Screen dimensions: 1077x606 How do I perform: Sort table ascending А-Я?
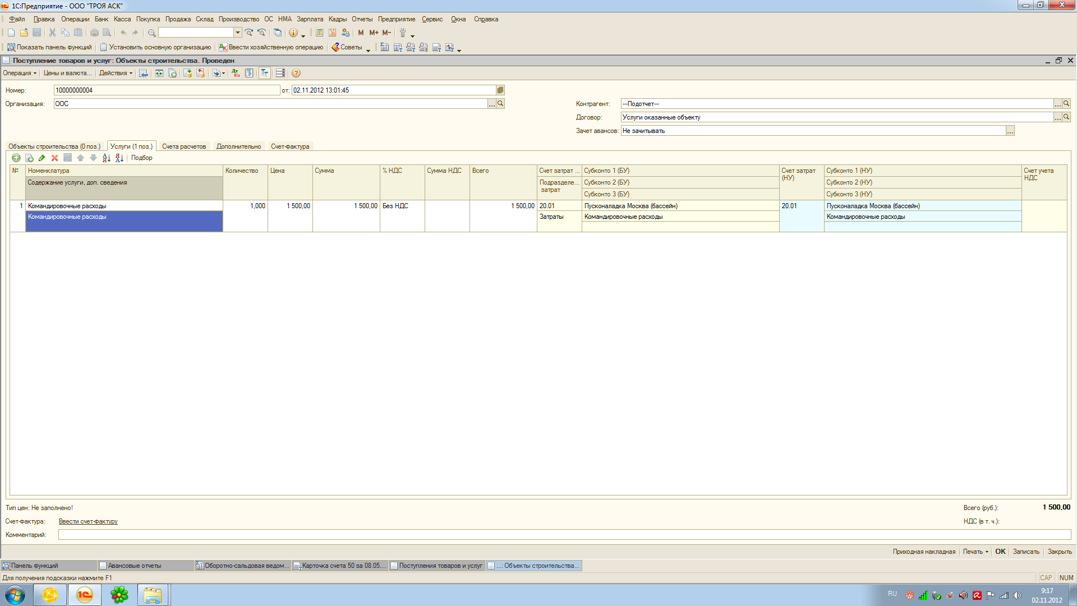[x=106, y=158]
